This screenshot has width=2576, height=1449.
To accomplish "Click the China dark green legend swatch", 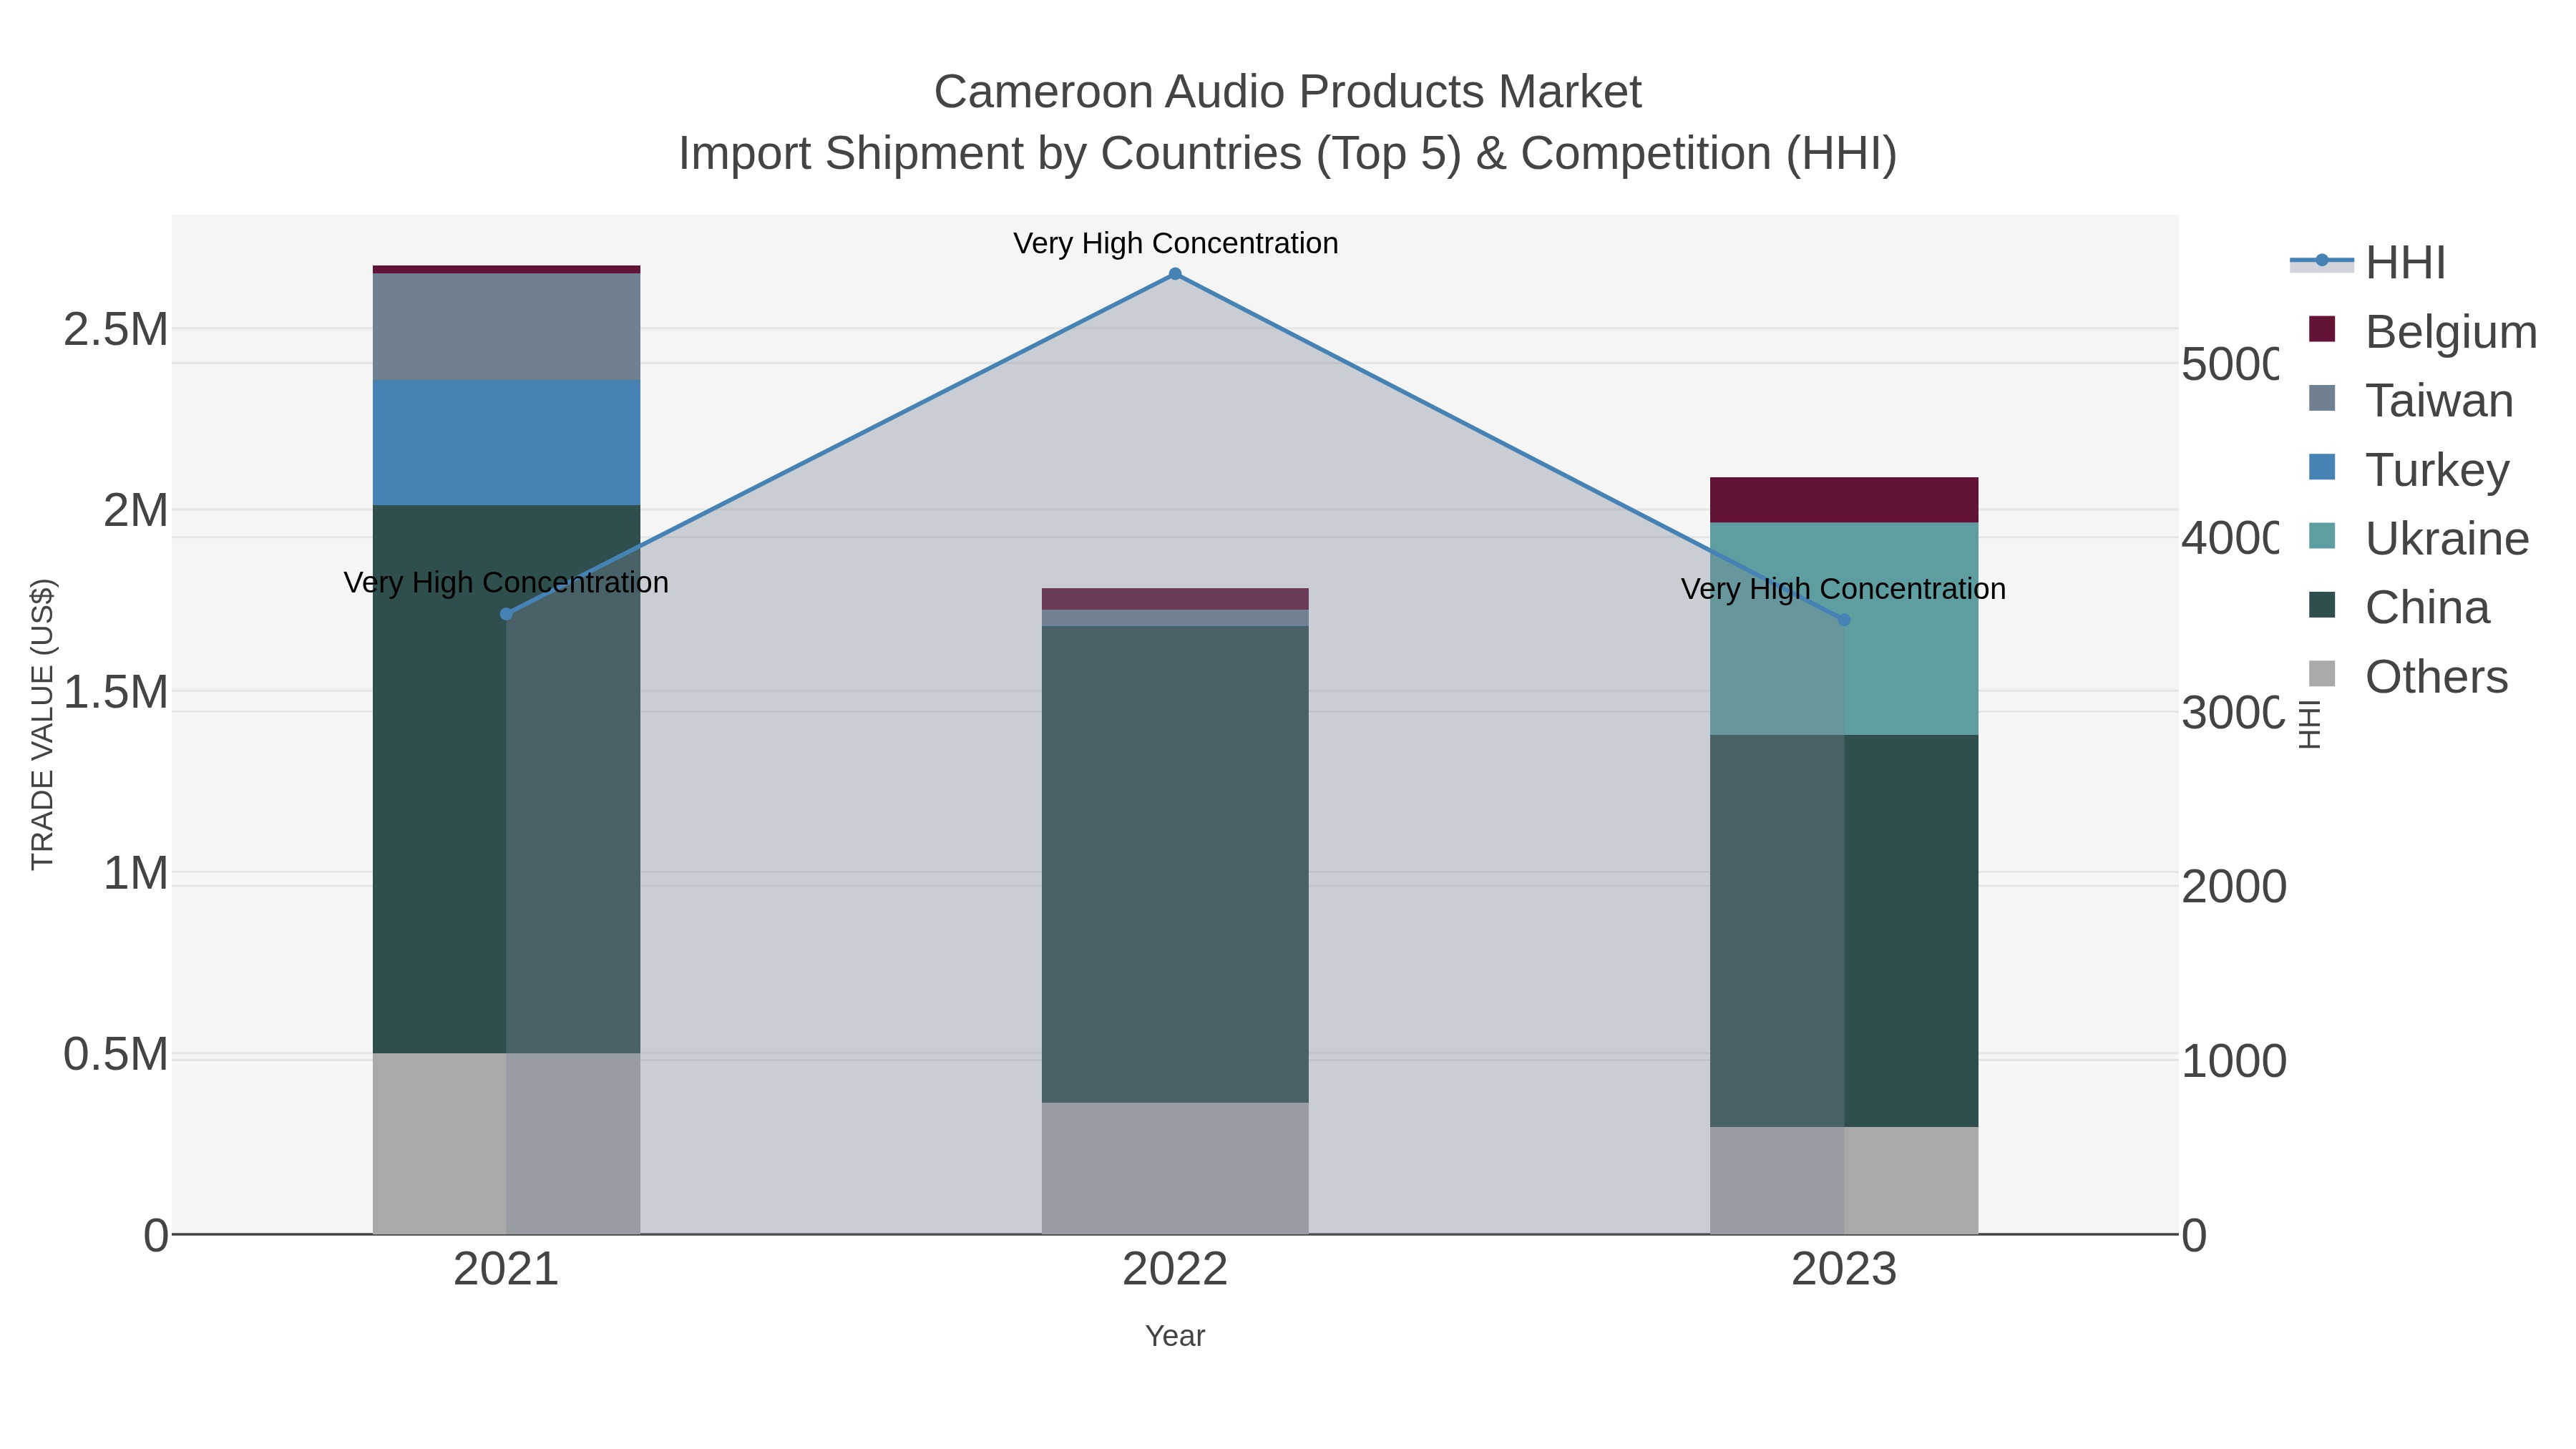I will [x=2322, y=605].
